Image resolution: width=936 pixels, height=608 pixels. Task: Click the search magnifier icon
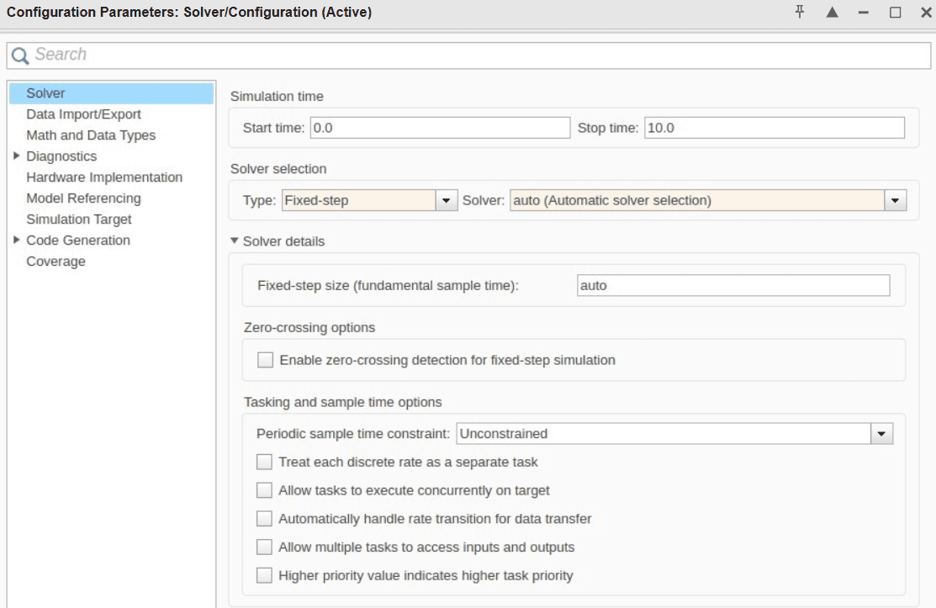[x=20, y=55]
